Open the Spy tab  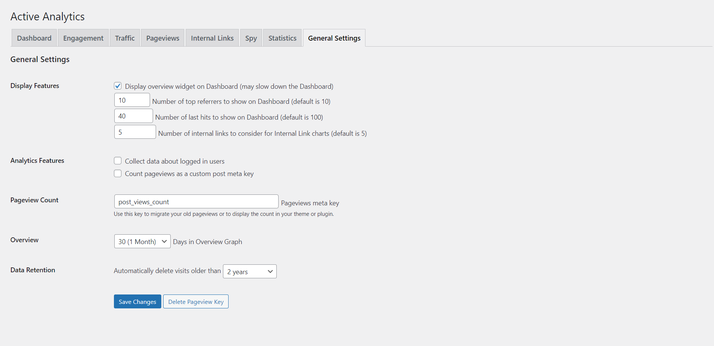pos(251,38)
